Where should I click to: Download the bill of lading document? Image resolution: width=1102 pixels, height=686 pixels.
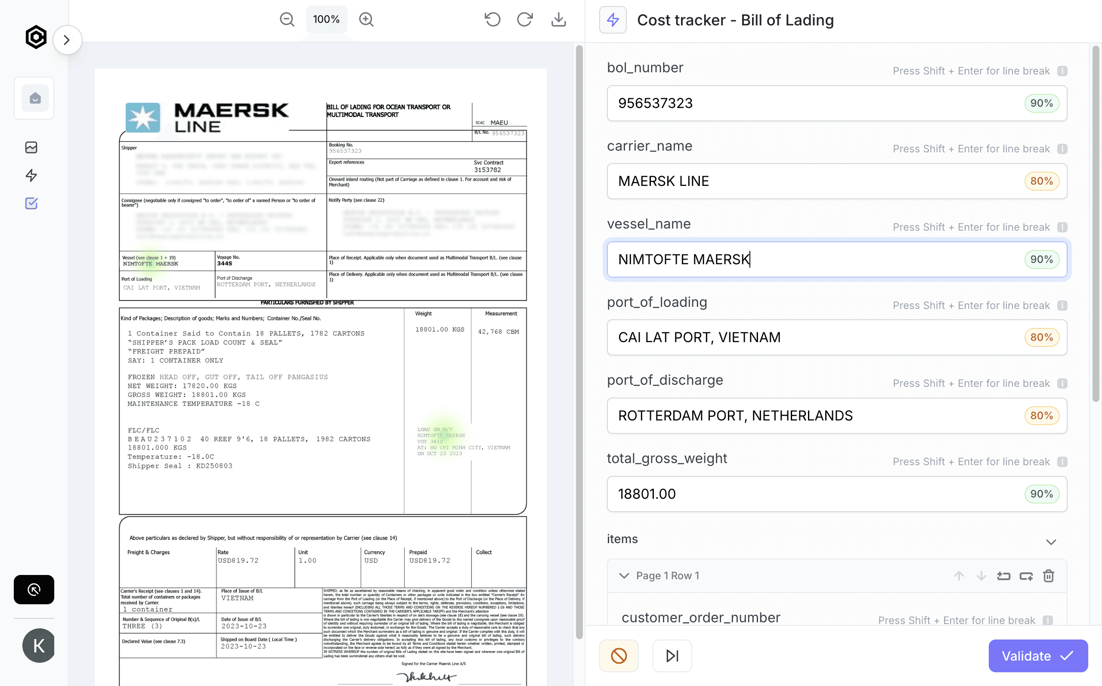tap(558, 19)
